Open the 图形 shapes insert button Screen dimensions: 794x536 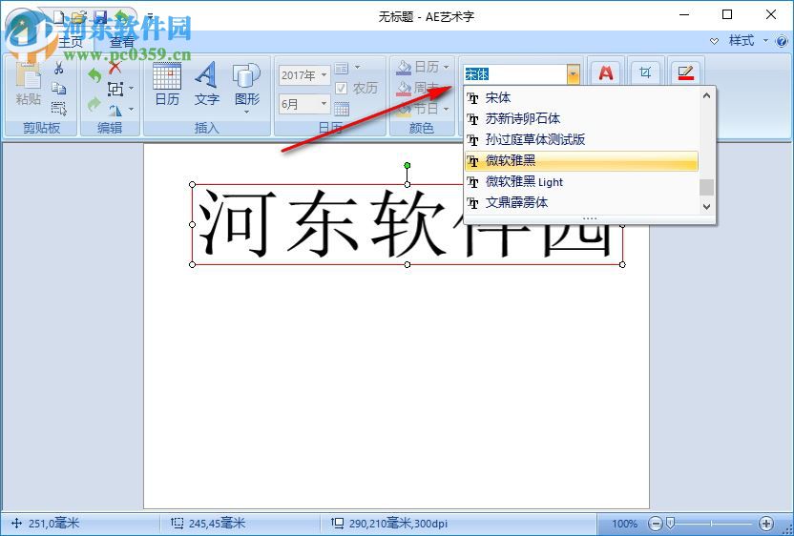[246, 87]
